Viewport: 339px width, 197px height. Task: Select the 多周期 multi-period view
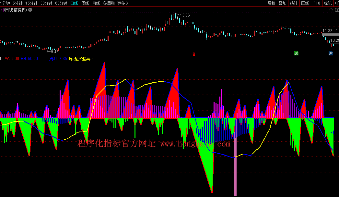pos(109,3)
